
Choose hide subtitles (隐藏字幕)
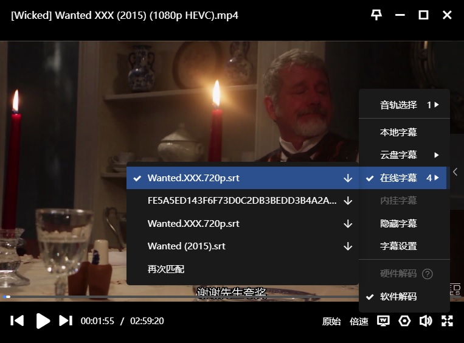[x=398, y=224]
